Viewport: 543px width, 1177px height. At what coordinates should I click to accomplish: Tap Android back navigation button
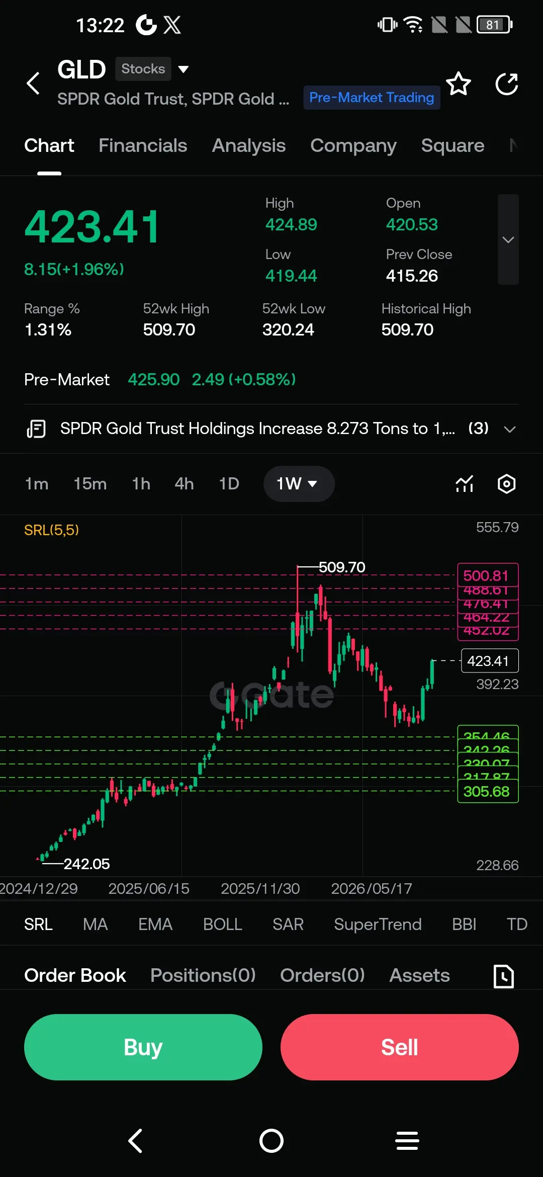[136, 1140]
